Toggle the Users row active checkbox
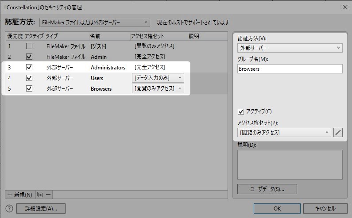Image resolution: width=352 pixels, height=218 pixels. [29, 78]
